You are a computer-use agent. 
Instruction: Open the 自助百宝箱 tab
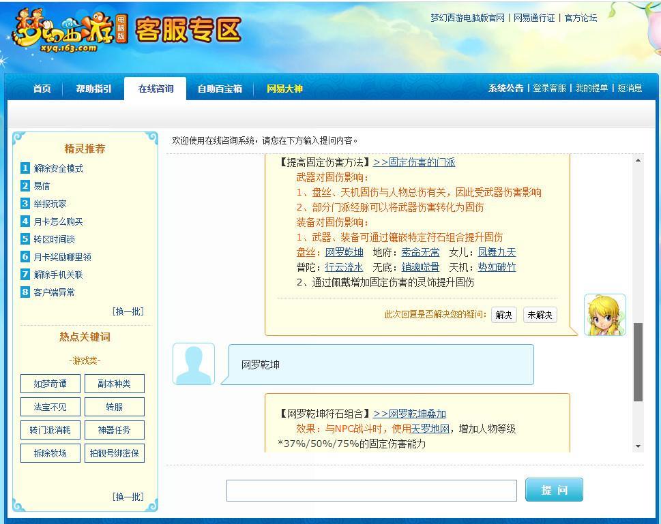pyautogui.click(x=220, y=89)
